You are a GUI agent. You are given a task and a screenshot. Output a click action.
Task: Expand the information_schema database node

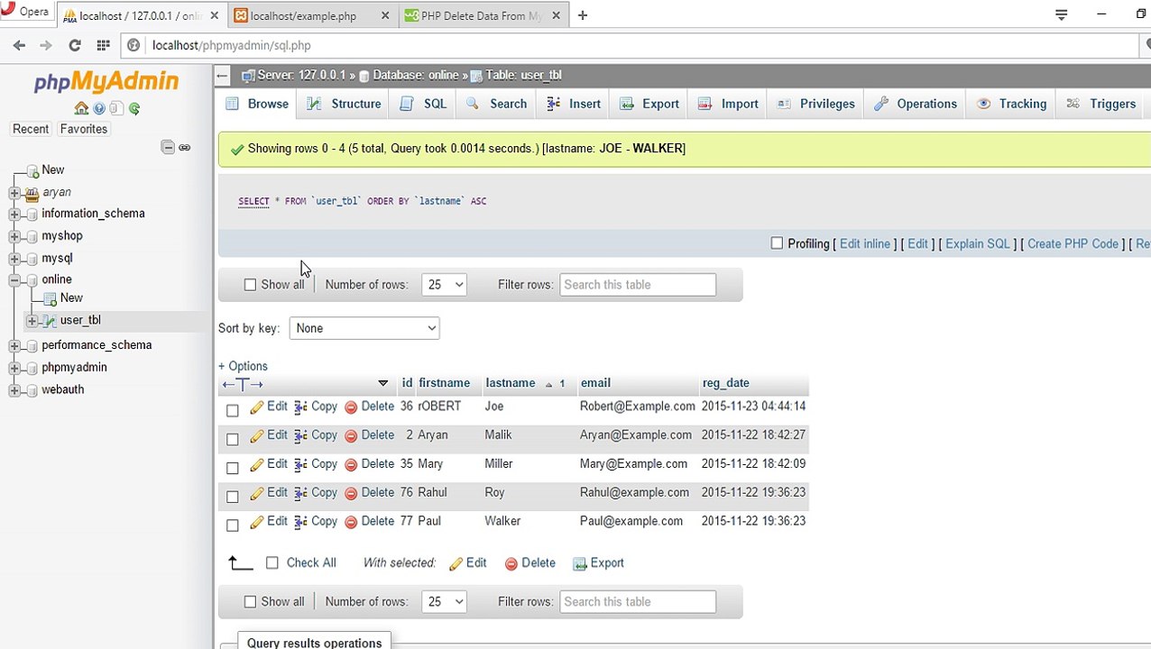point(14,215)
